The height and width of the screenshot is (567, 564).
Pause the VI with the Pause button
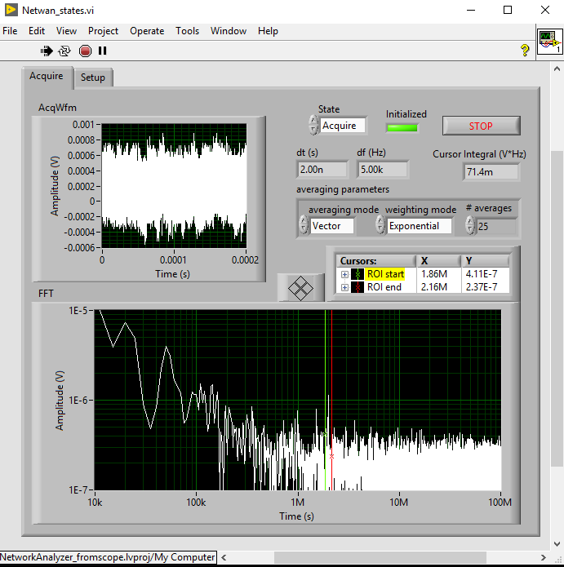click(x=103, y=51)
